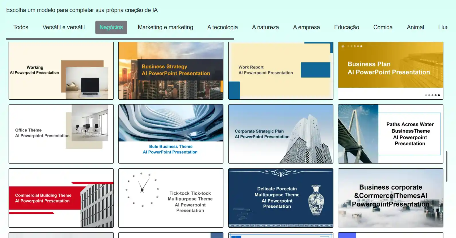The height and width of the screenshot is (238, 456).
Task: Switch to the Educação tab
Action: pyautogui.click(x=347, y=27)
